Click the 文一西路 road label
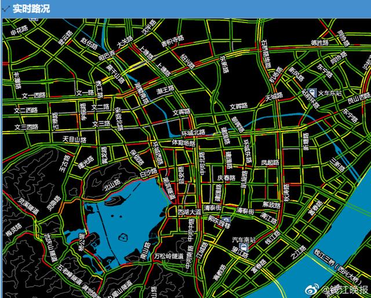The height and width of the screenshot is (298, 371). pyautogui.click(x=34, y=95)
